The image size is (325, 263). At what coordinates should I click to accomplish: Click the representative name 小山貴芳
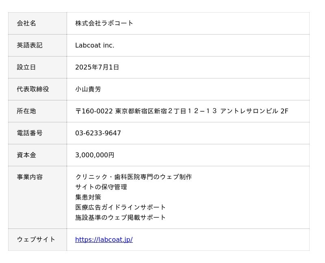coord(88,89)
